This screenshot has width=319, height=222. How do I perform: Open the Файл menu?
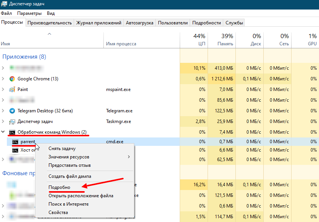[x=6, y=13]
